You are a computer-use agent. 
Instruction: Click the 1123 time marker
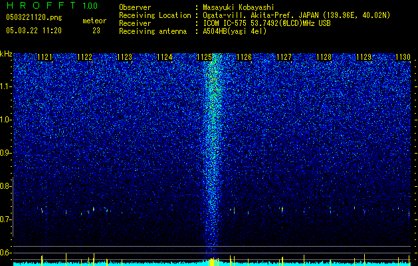point(125,57)
